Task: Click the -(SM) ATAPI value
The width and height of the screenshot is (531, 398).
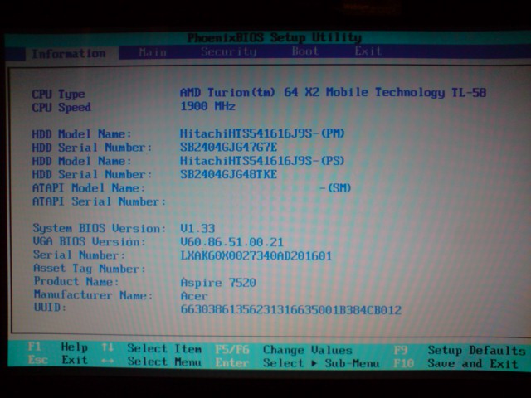Action: click(x=335, y=188)
